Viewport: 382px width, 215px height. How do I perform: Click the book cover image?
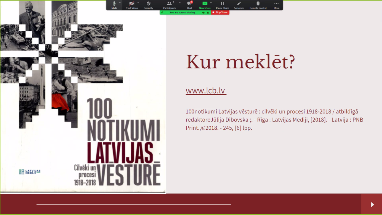(x=83, y=97)
